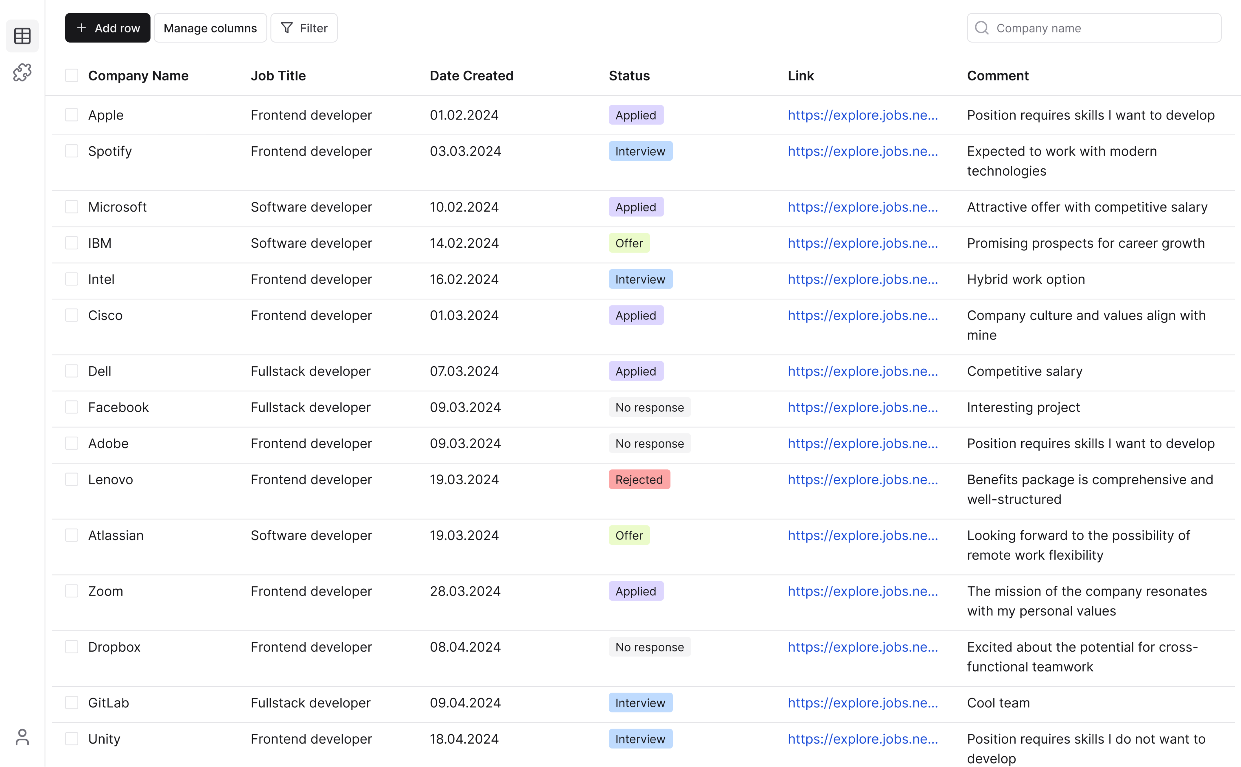Open the GitLab row job link
Image resolution: width=1241 pixels, height=767 pixels.
click(x=863, y=702)
